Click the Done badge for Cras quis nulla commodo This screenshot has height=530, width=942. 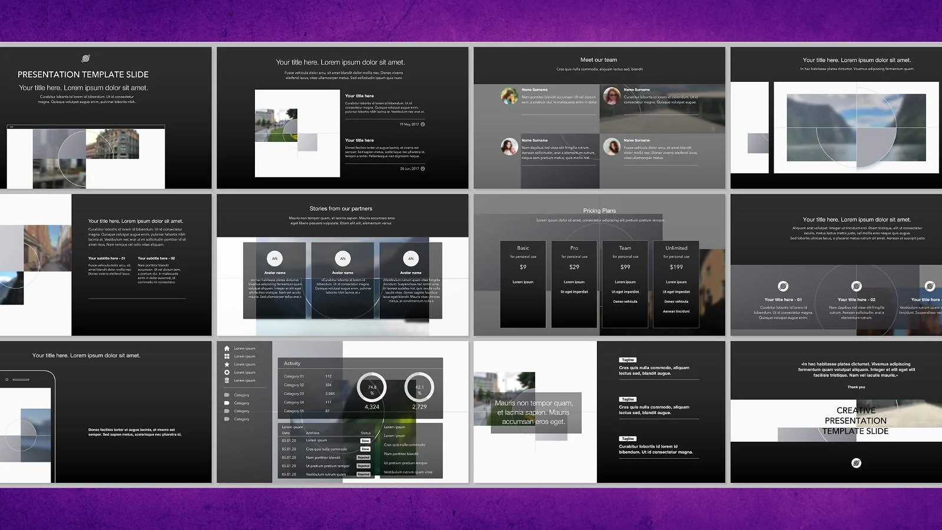tap(365, 449)
